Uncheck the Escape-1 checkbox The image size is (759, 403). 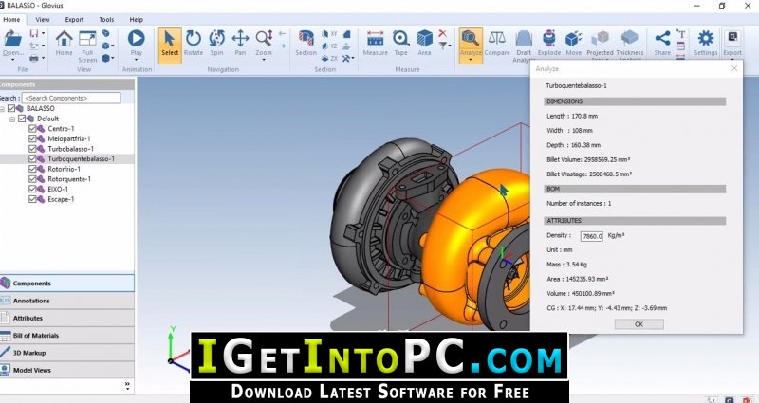[x=32, y=199]
